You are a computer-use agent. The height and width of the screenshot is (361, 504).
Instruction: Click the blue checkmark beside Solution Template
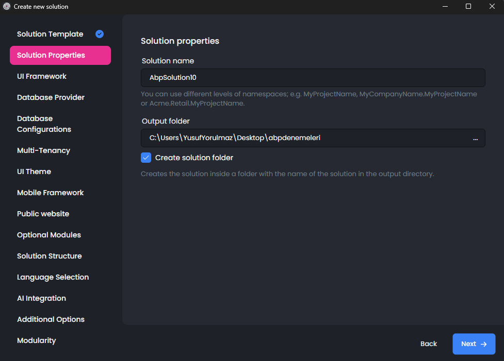(x=100, y=34)
